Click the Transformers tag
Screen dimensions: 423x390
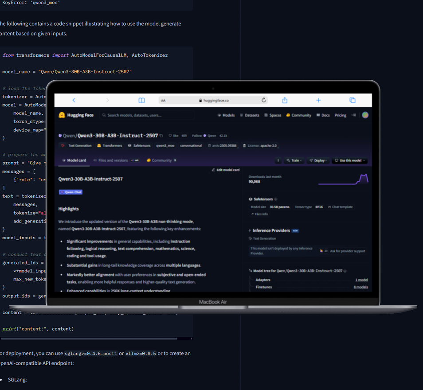pyautogui.click(x=110, y=146)
